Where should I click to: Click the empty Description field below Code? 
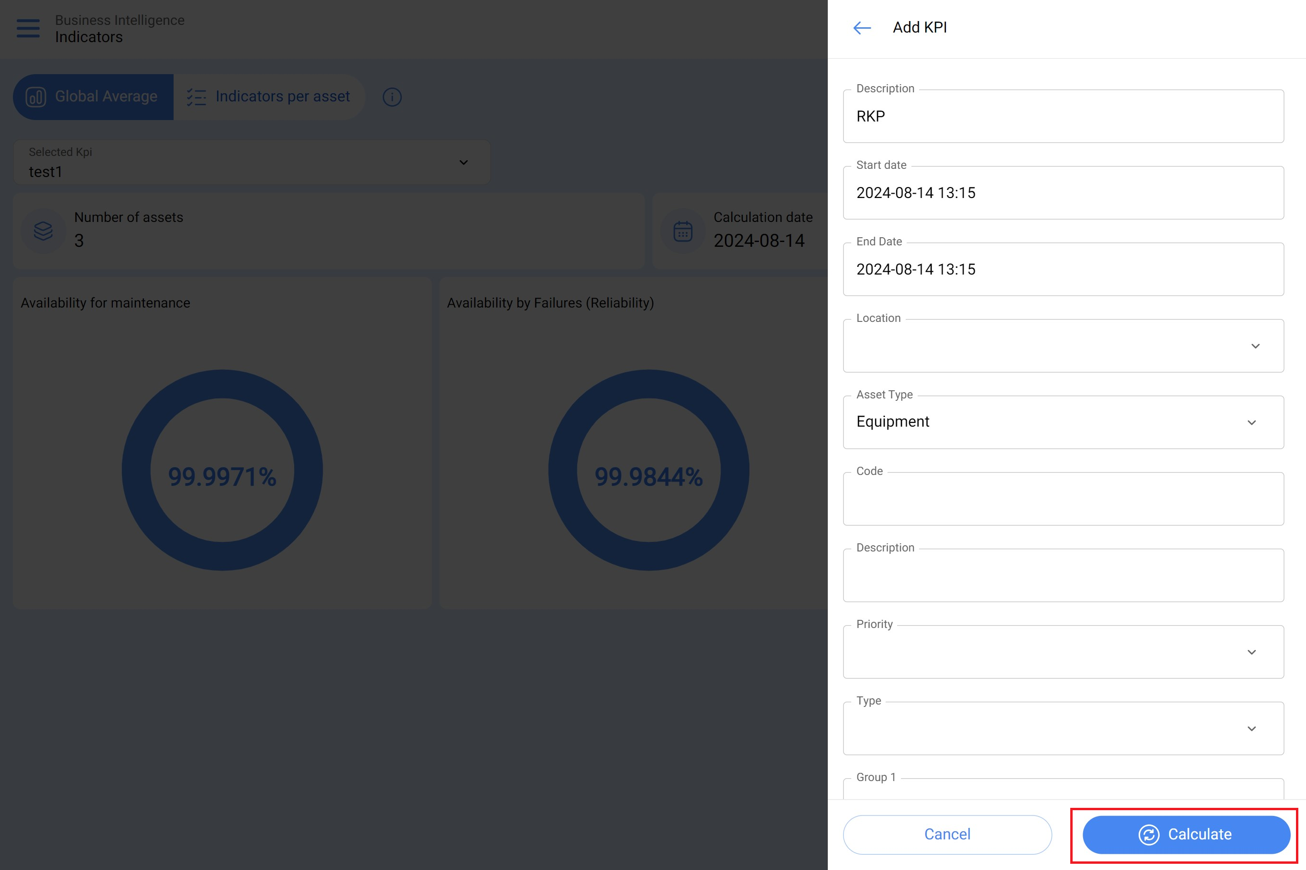pos(1063,575)
